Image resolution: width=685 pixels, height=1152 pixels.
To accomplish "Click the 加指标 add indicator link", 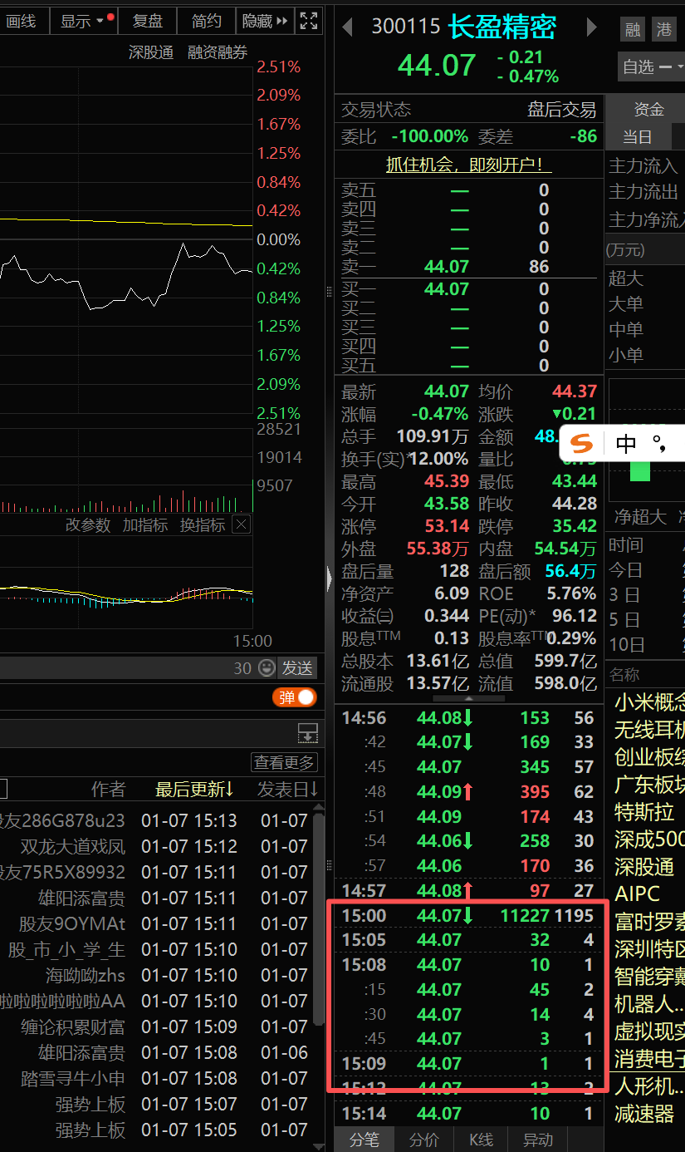I will click(x=144, y=524).
